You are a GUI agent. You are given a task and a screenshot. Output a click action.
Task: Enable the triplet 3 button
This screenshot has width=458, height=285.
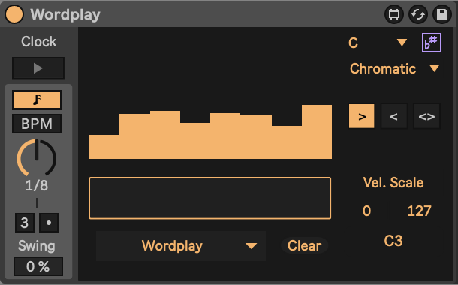pyautogui.click(x=25, y=223)
